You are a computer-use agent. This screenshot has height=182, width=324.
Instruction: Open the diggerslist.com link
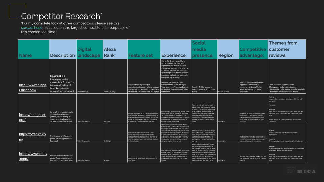pos(33,88)
